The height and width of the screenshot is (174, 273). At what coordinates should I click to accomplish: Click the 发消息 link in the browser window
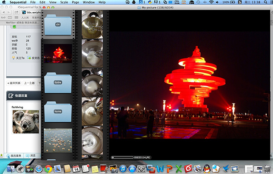[x=34, y=58]
